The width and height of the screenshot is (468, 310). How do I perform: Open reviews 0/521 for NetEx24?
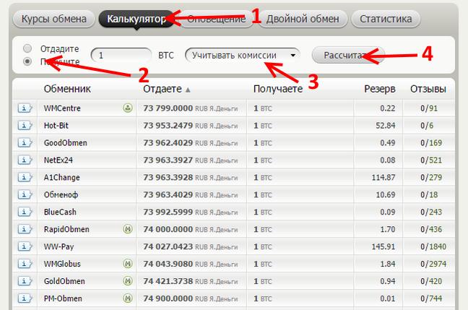(x=431, y=160)
